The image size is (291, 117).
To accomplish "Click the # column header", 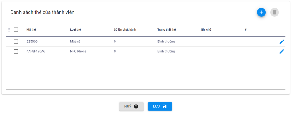I will [246, 30].
